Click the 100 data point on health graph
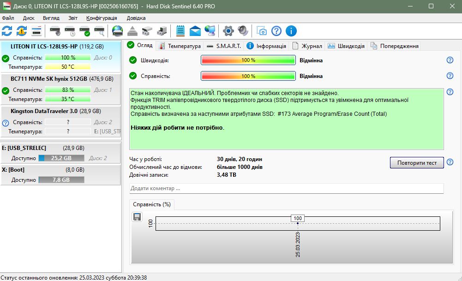This screenshot has height=281, width=462. 298,223
